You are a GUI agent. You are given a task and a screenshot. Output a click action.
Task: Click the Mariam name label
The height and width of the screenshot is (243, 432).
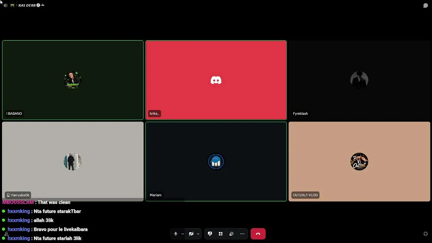[x=156, y=195]
